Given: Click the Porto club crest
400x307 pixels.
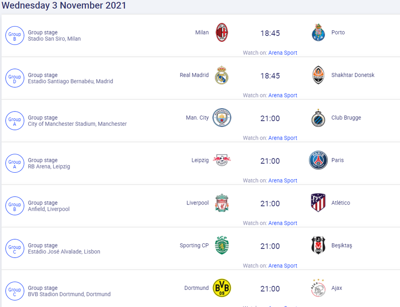Looking at the screenshot, I should [x=318, y=33].
